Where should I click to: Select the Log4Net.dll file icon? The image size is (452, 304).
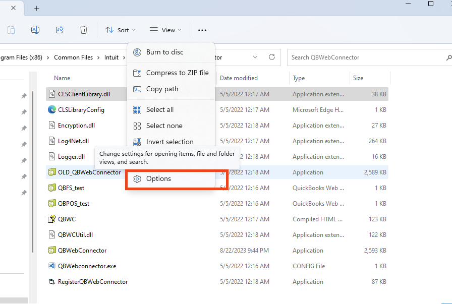click(x=51, y=141)
